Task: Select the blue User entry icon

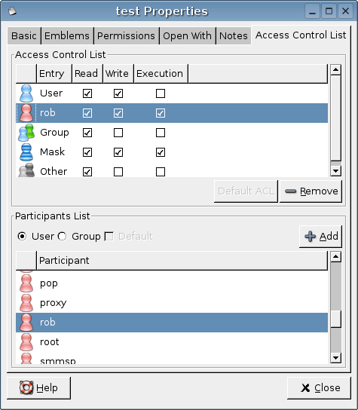Action: (x=26, y=93)
